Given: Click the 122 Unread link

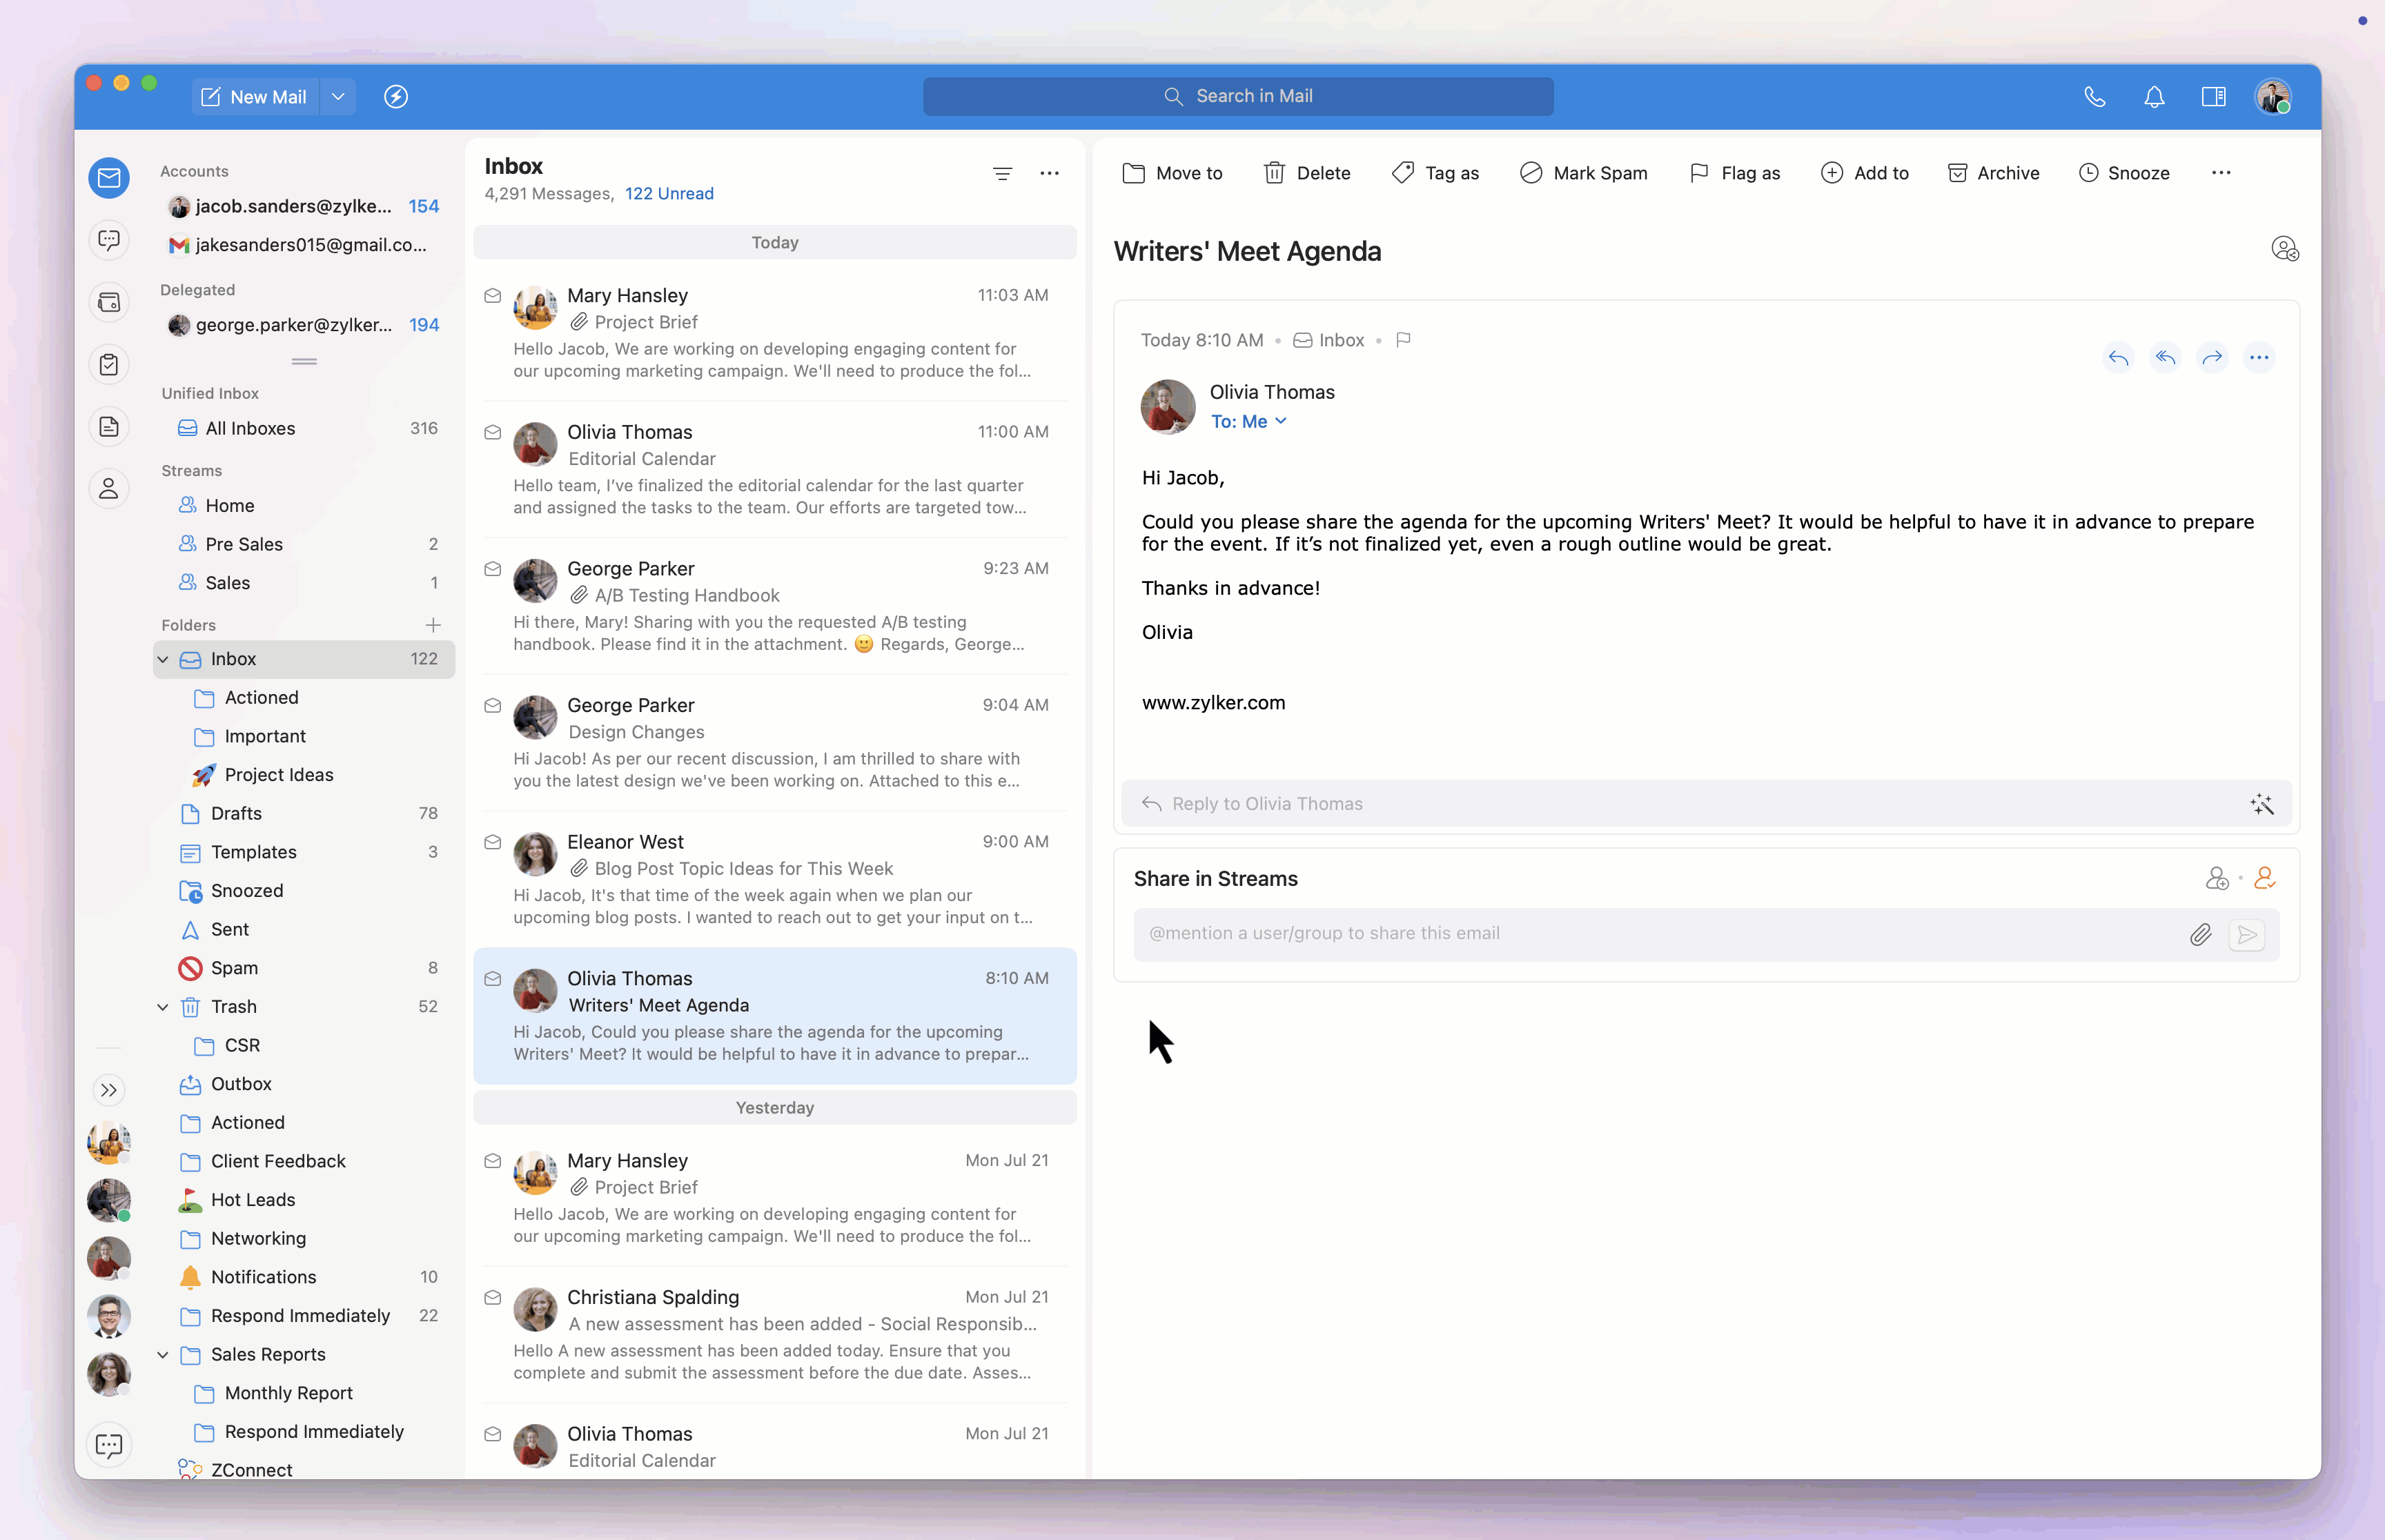Looking at the screenshot, I should pyautogui.click(x=669, y=194).
